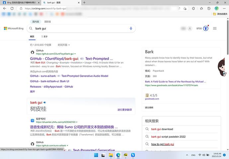This screenshot has width=229, height=159.
Task: Click the browser back arrow
Action: coord(5,9)
